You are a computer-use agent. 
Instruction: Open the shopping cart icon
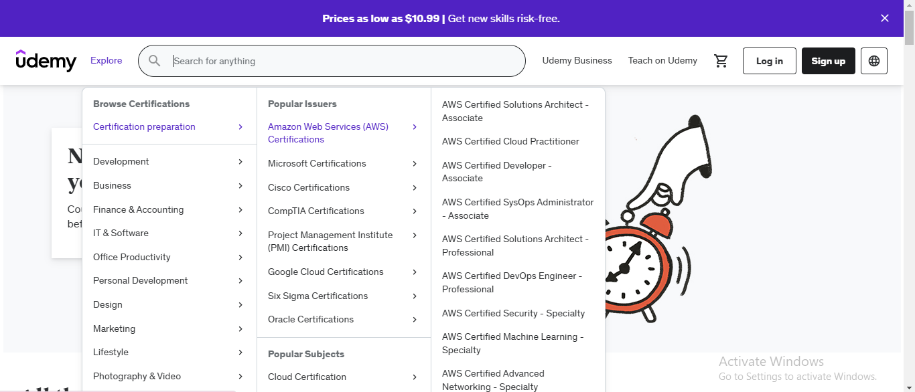point(721,61)
